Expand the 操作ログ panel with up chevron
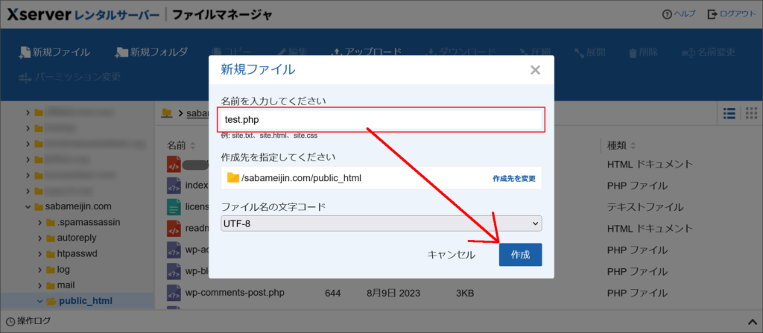Screen dimensions: 763x333 click(751, 321)
